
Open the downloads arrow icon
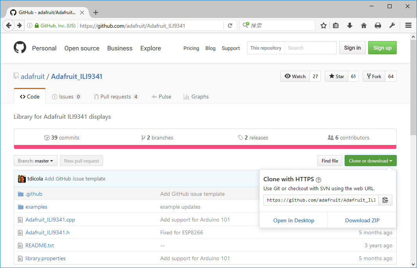click(x=350, y=25)
